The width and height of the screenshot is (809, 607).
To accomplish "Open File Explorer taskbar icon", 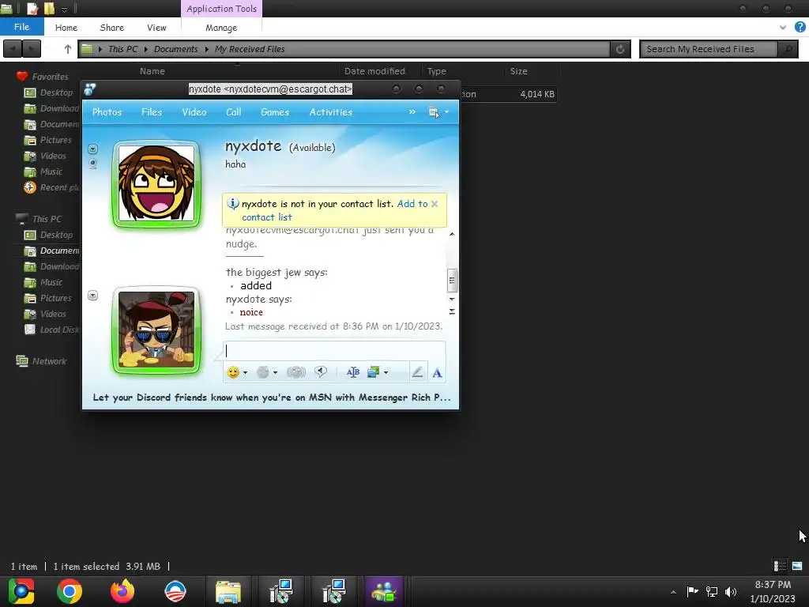I will pos(228,591).
